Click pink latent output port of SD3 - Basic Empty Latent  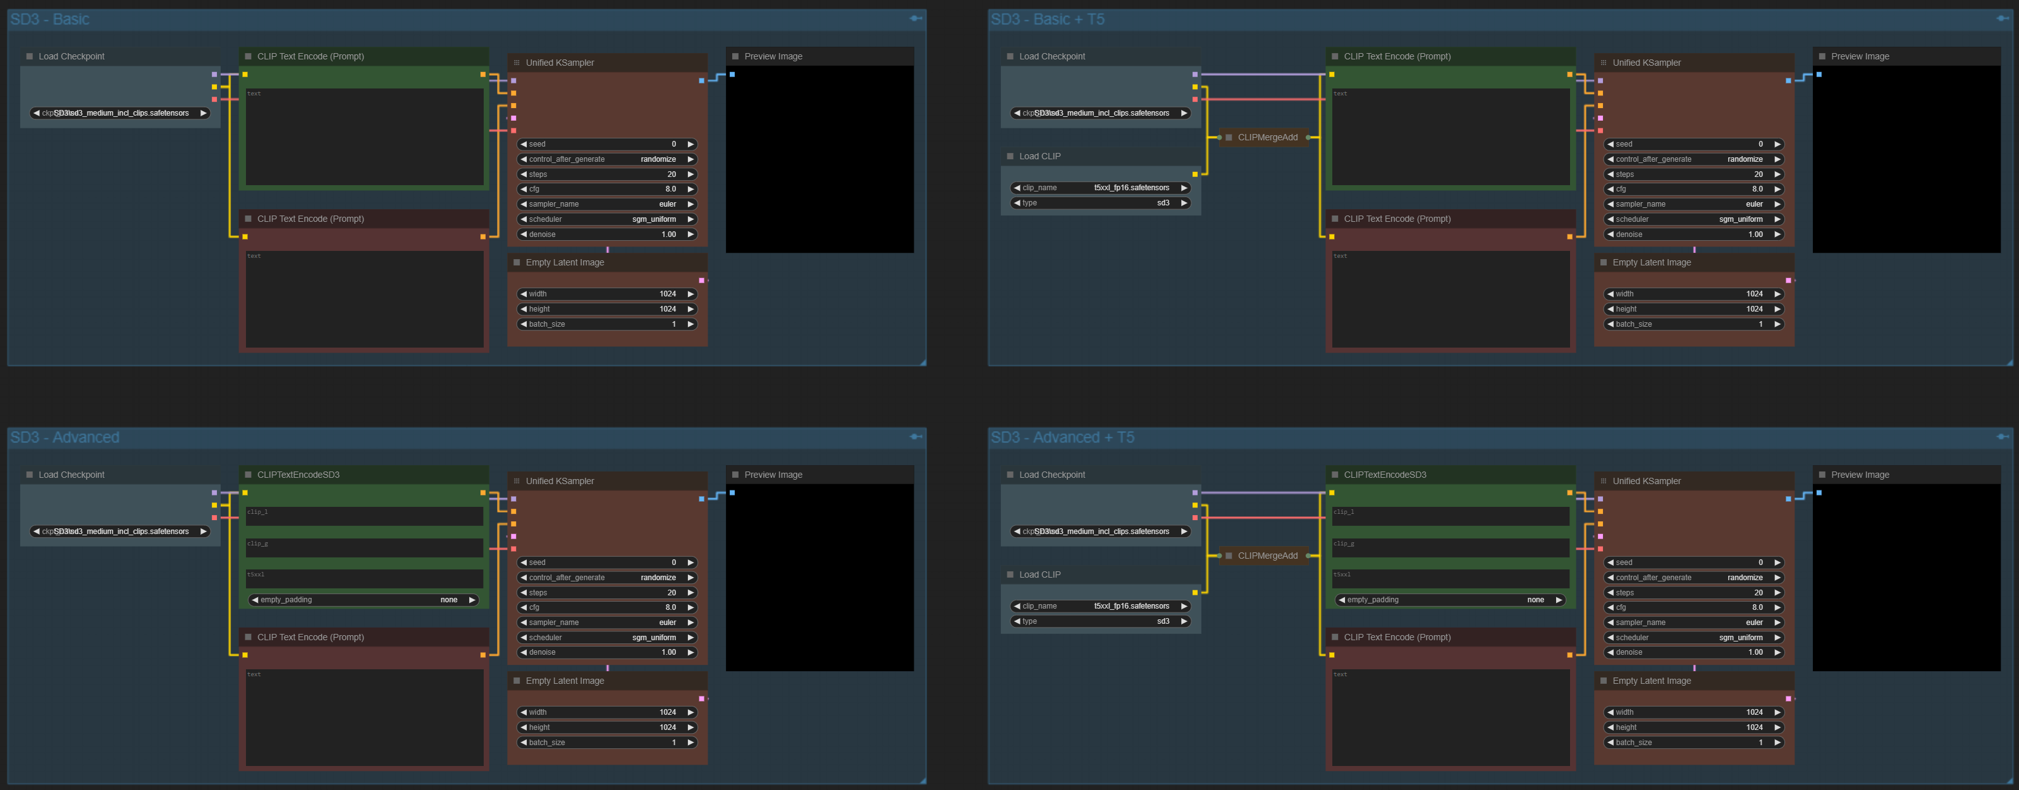tap(701, 280)
